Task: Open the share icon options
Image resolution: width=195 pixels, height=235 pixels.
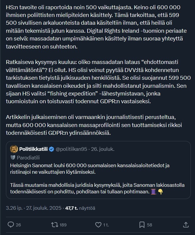Action: point(186,225)
